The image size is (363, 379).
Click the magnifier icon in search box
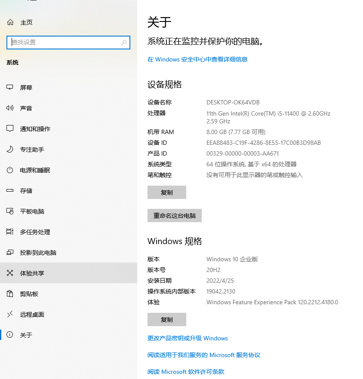click(124, 42)
